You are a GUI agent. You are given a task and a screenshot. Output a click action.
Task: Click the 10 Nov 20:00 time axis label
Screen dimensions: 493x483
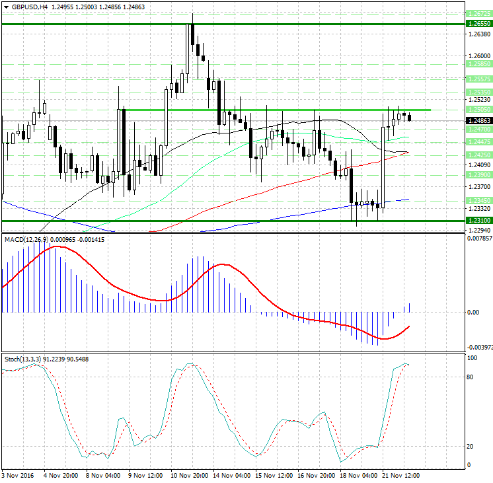coord(190,475)
